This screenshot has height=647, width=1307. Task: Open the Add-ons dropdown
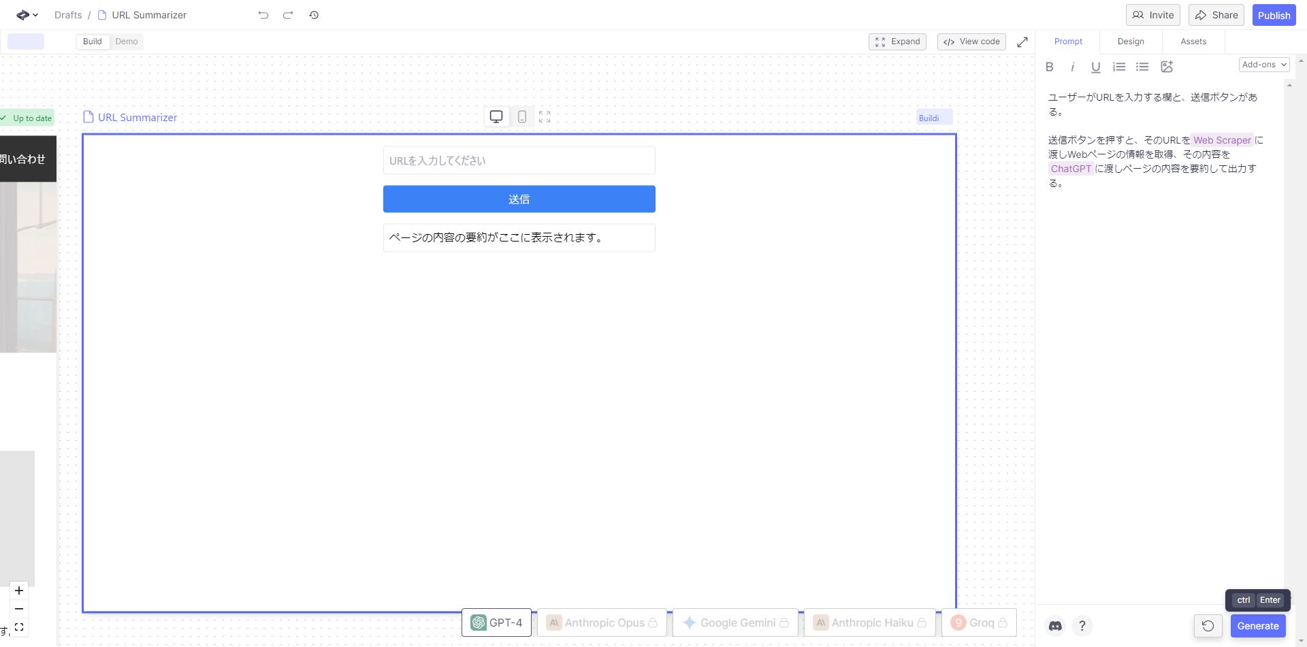(x=1263, y=64)
